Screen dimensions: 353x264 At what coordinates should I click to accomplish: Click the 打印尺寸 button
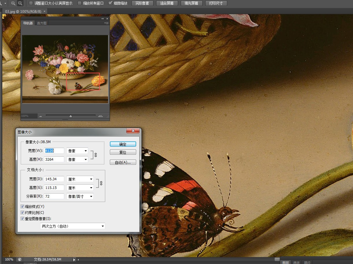pos(216,3)
